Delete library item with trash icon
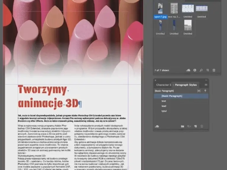 pyautogui.click(x=214, y=70)
